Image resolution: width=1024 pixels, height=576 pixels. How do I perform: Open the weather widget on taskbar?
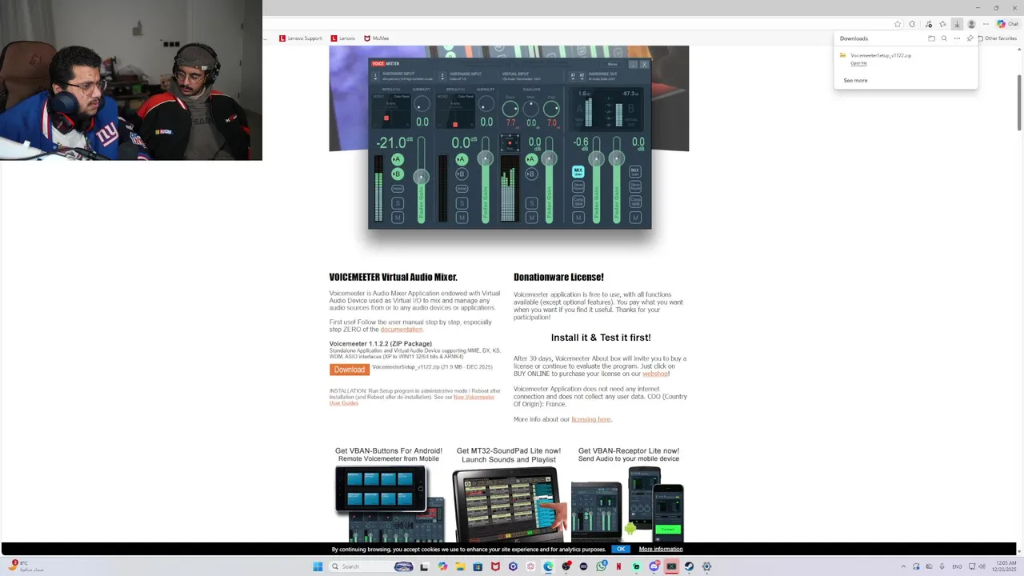pyautogui.click(x=26, y=566)
